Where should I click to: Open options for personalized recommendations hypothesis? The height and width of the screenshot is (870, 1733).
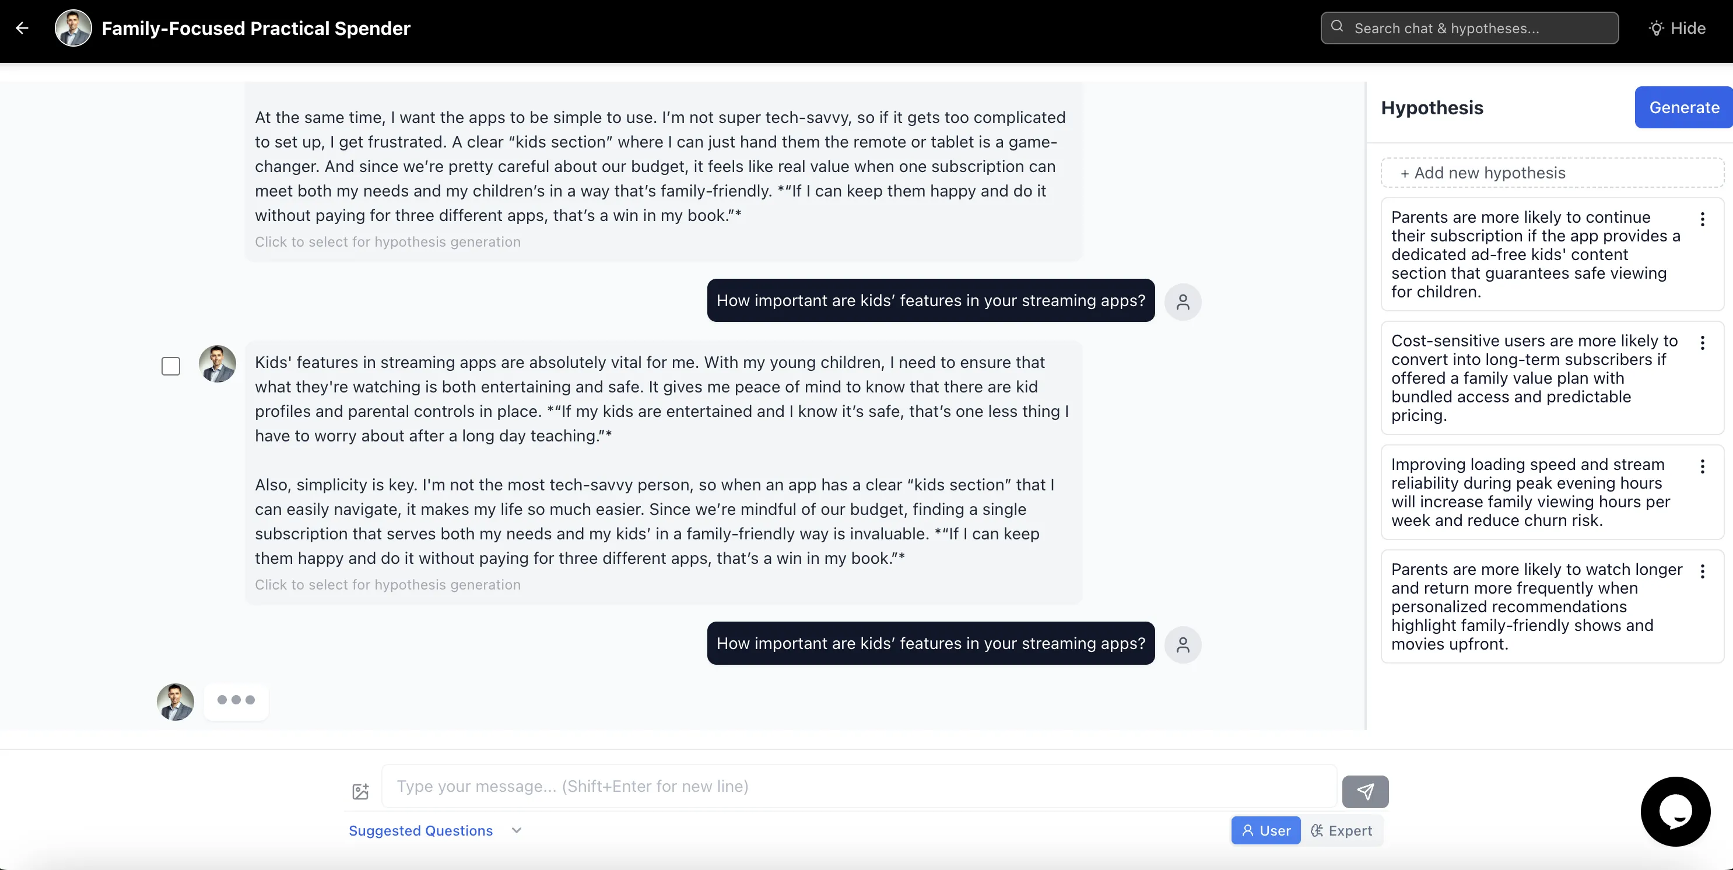pyautogui.click(x=1702, y=572)
